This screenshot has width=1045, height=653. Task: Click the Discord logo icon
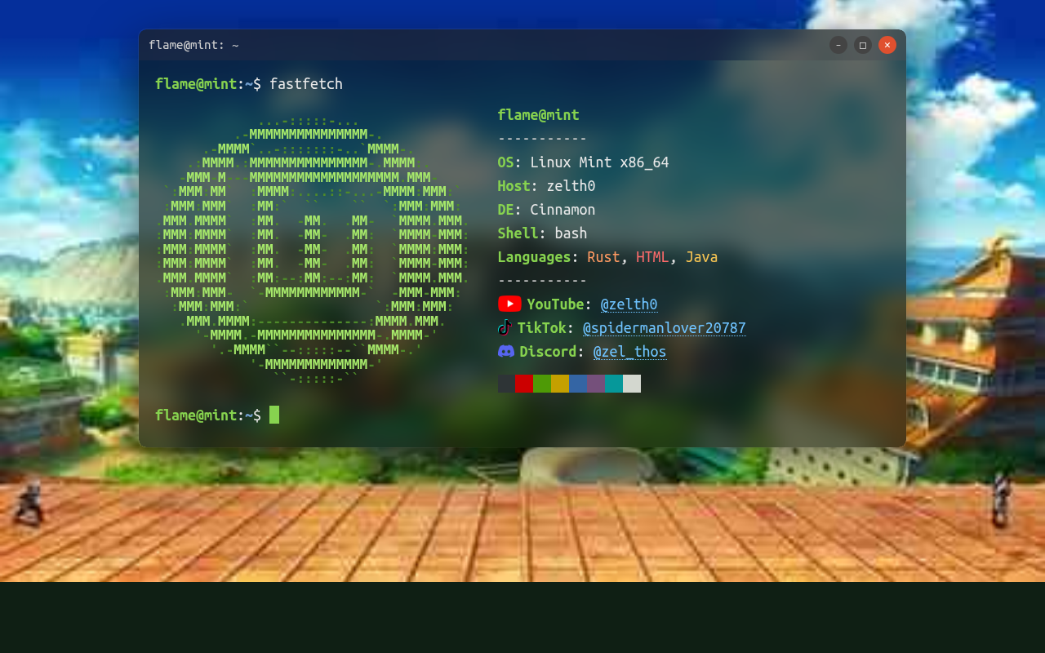pyautogui.click(x=506, y=351)
